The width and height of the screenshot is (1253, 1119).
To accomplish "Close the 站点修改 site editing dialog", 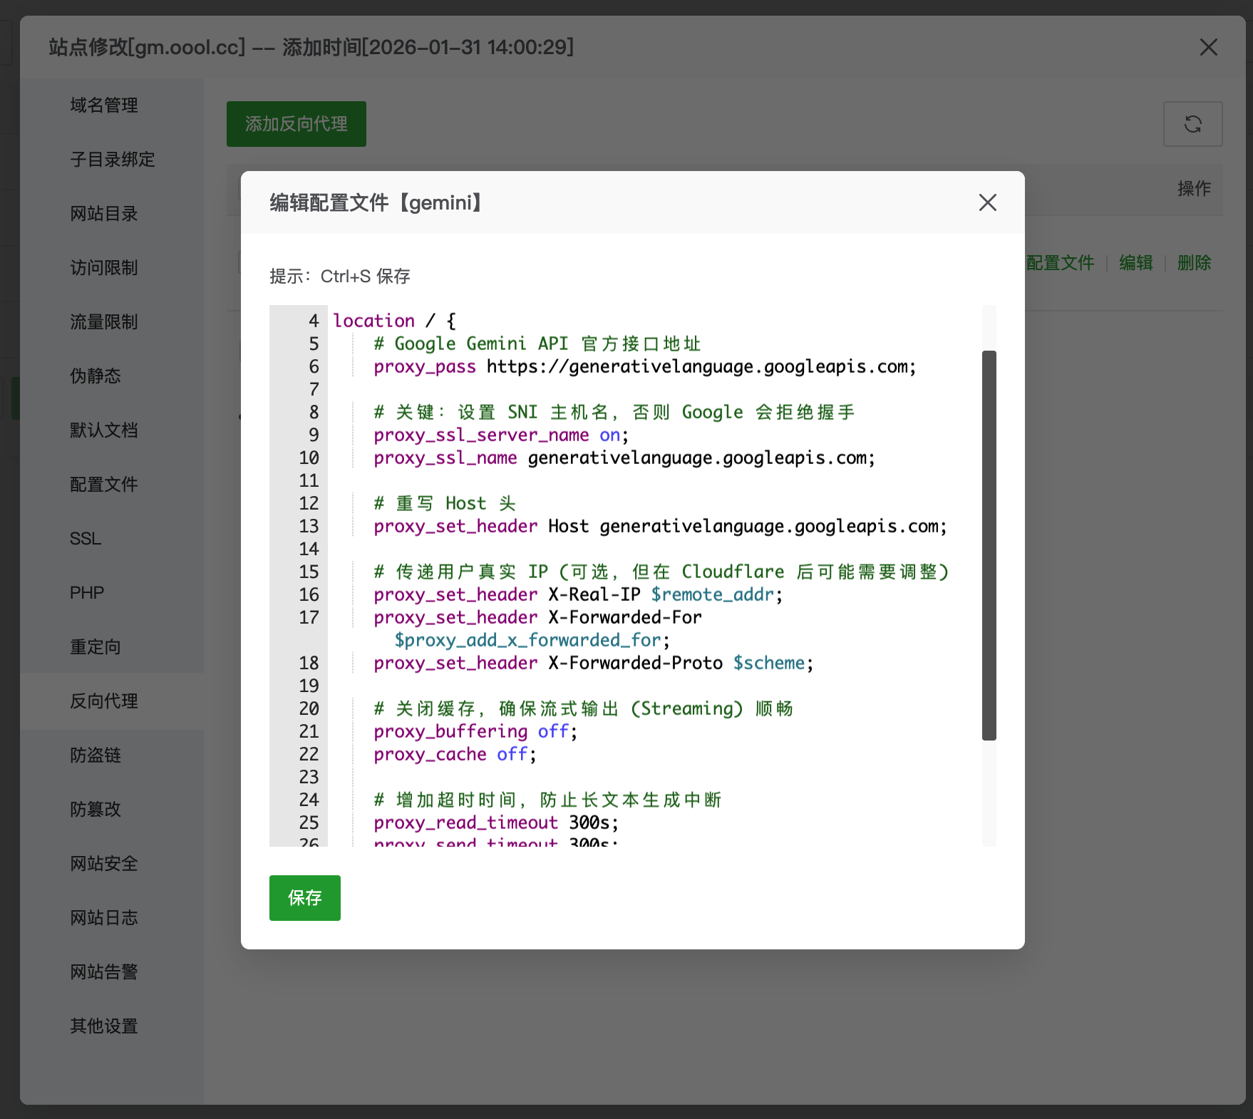I will 1208,48.
